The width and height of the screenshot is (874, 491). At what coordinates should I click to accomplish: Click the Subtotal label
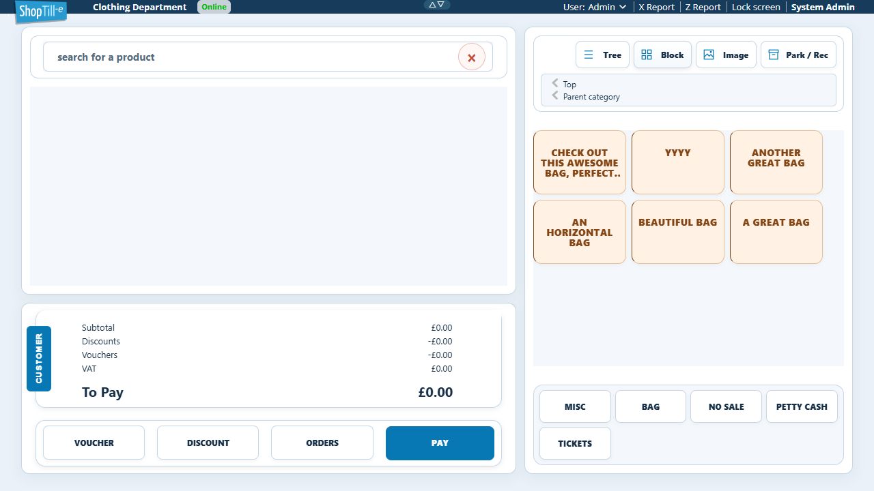tap(98, 327)
